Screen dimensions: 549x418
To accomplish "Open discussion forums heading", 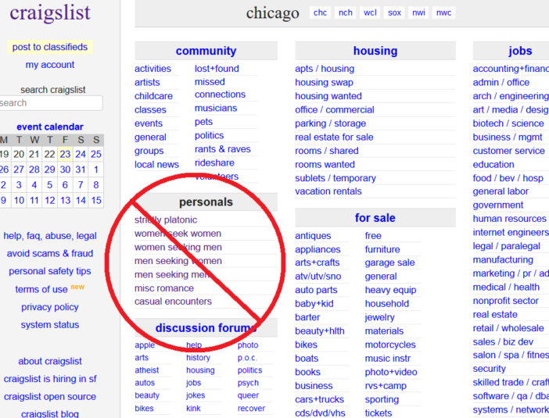I will [x=206, y=328].
